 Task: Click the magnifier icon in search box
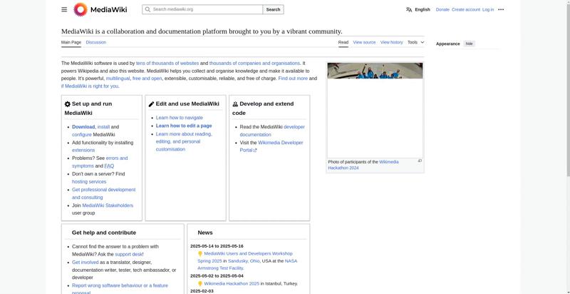tap(147, 9)
